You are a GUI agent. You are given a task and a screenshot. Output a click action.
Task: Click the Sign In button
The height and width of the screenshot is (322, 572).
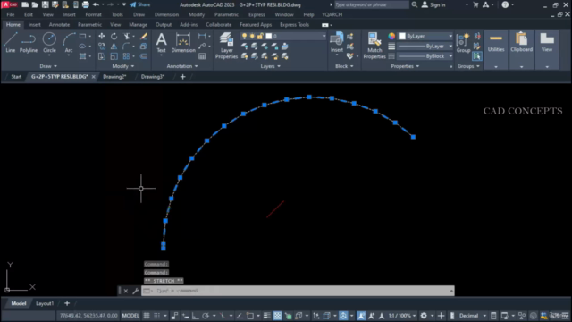coord(433,4)
